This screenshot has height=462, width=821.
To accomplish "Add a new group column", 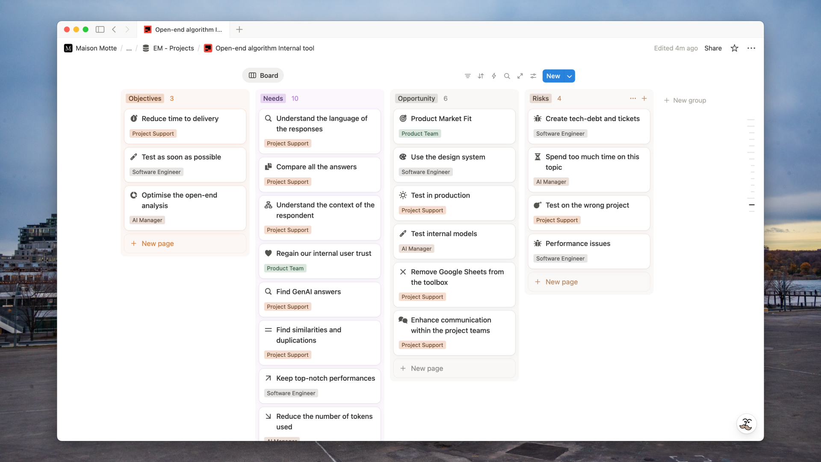I will pyautogui.click(x=685, y=100).
